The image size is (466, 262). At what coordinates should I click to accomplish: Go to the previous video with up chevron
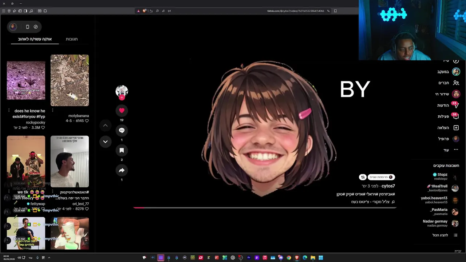point(105,126)
